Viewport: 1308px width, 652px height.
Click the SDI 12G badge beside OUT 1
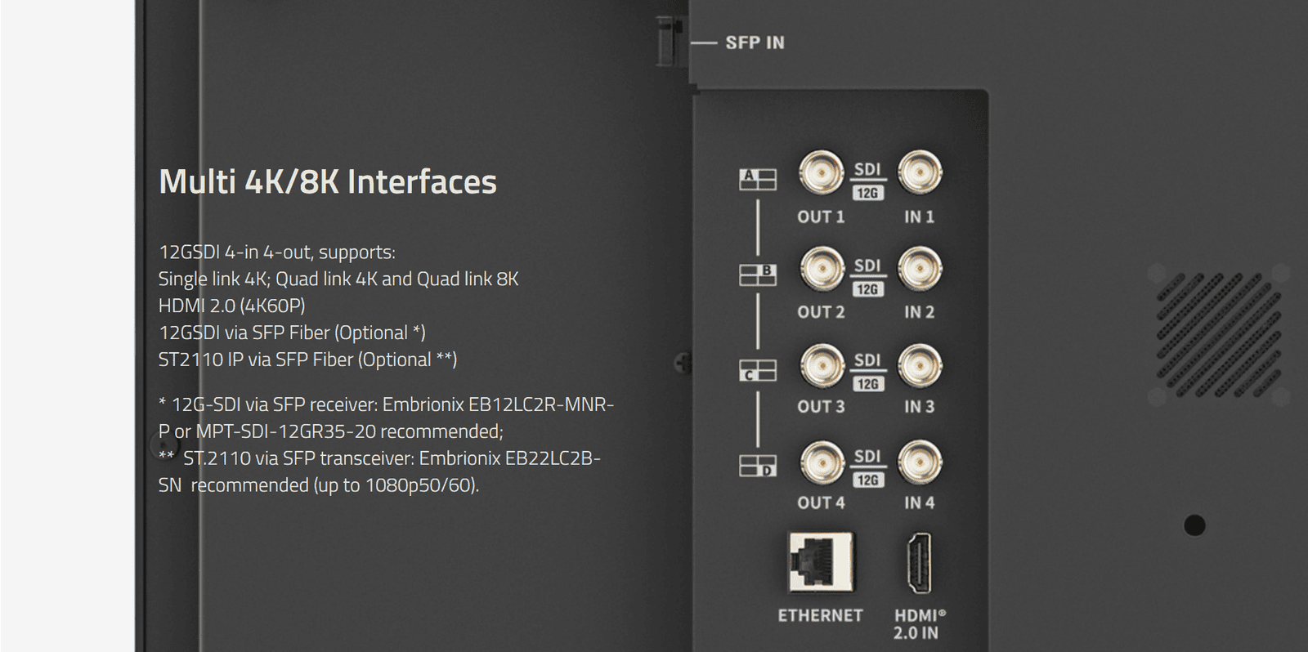pyautogui.click(x=867, y=181)
